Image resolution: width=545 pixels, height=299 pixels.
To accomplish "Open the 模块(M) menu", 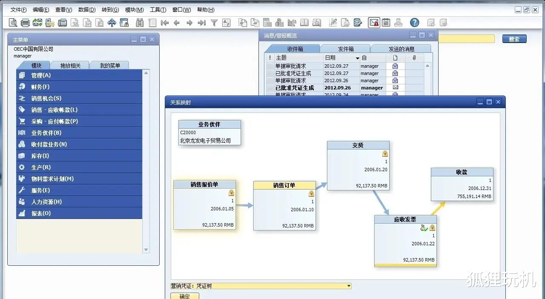I will click(134, 10).
